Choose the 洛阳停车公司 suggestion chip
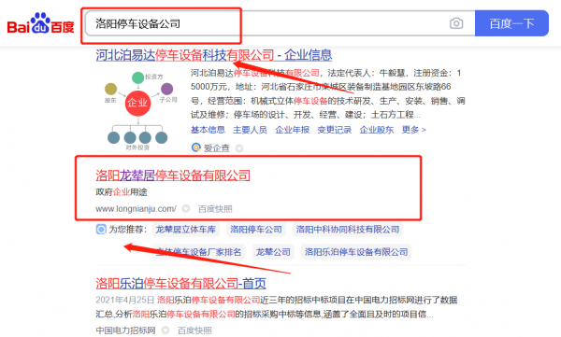This screenshot has width=561, height=337. coord(256,229)
